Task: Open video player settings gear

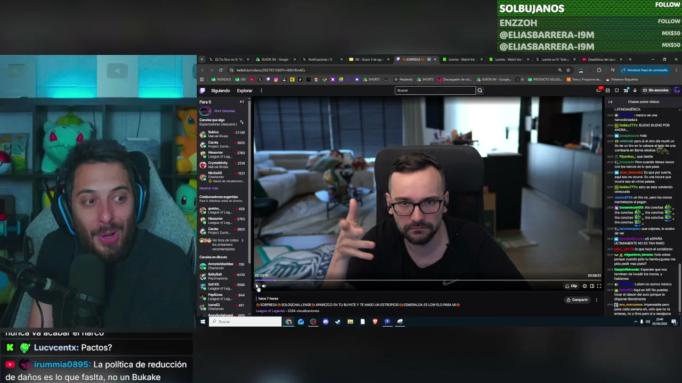Action: pyautogui.click(x=584, y=286)
